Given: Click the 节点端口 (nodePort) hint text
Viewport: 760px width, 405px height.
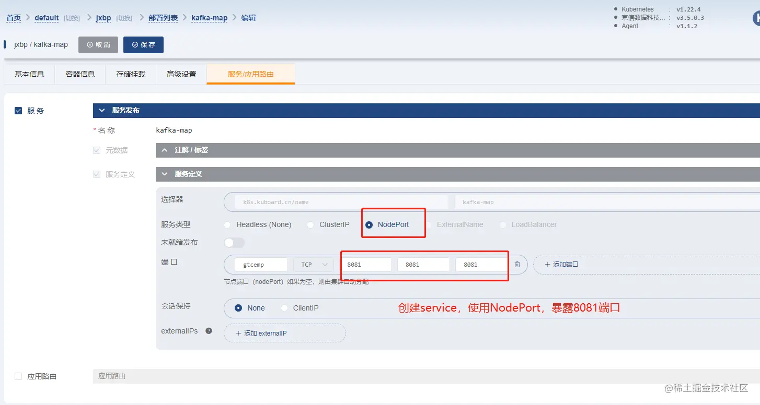Looking at the screenshot, I should click(296, 282).
